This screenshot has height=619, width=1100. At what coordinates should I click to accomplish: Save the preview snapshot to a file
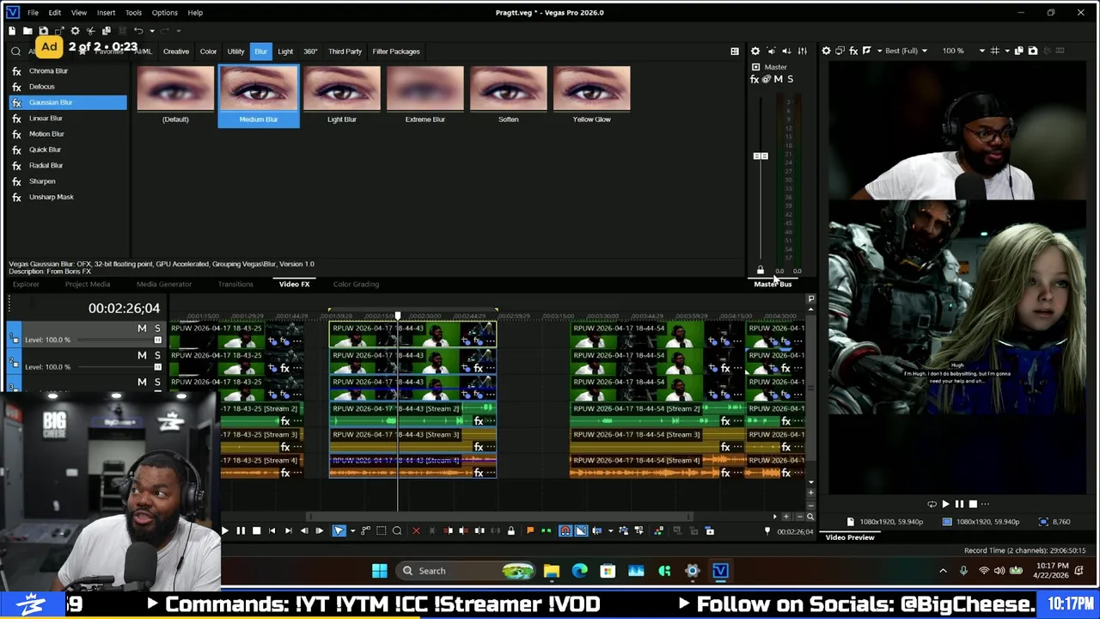(1033, 51)
